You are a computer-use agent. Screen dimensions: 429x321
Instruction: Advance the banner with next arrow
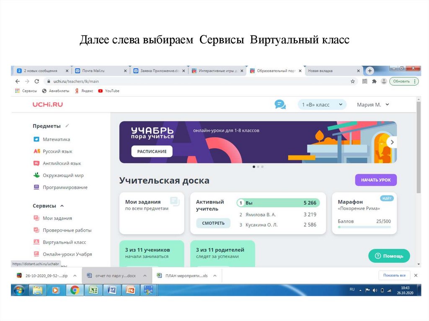(x=392, y=142)
